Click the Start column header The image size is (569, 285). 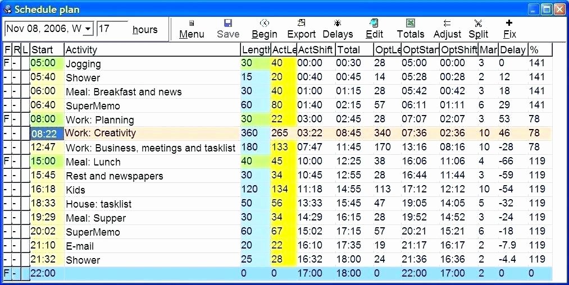coord(47,50)
